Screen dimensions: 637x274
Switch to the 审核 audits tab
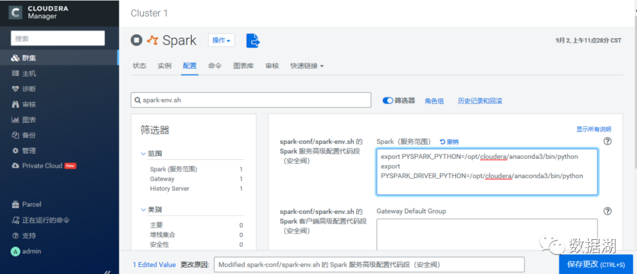[272, 66]
